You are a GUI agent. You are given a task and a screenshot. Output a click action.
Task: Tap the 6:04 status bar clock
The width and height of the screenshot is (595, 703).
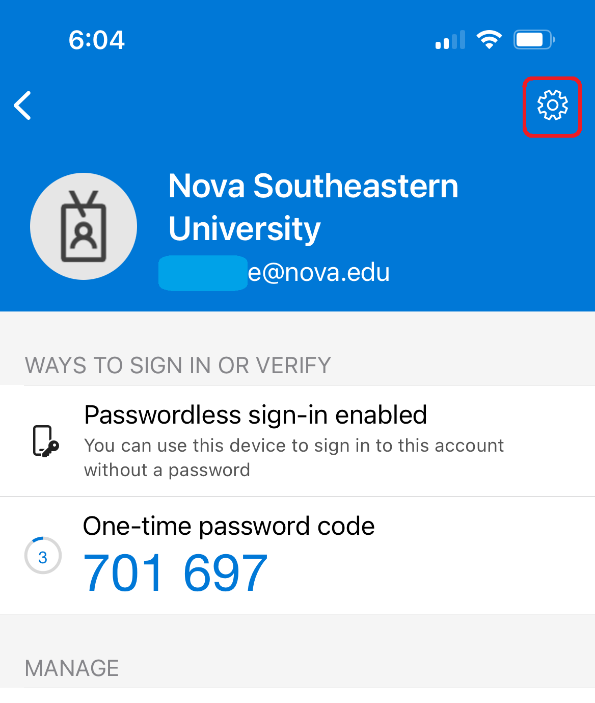(x=97, y=40)
